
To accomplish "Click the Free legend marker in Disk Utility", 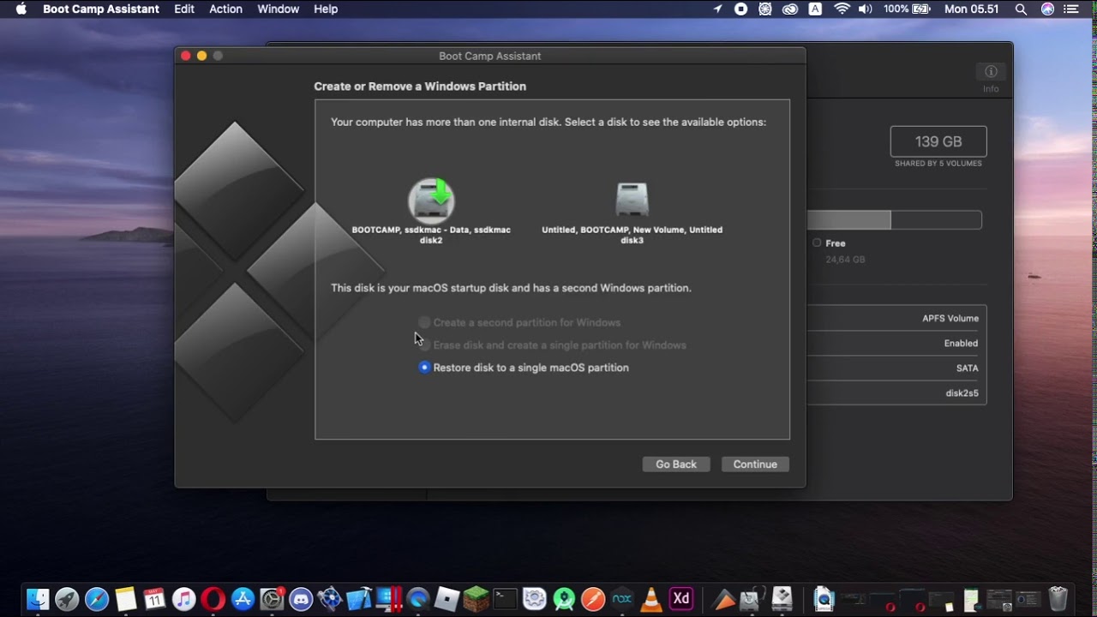I will click(x=817, y=243).
